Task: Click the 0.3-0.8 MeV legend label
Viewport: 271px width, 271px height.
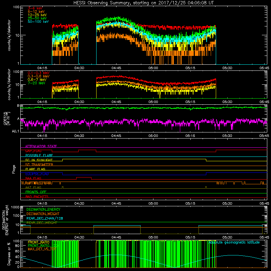Action: point(39,76)
